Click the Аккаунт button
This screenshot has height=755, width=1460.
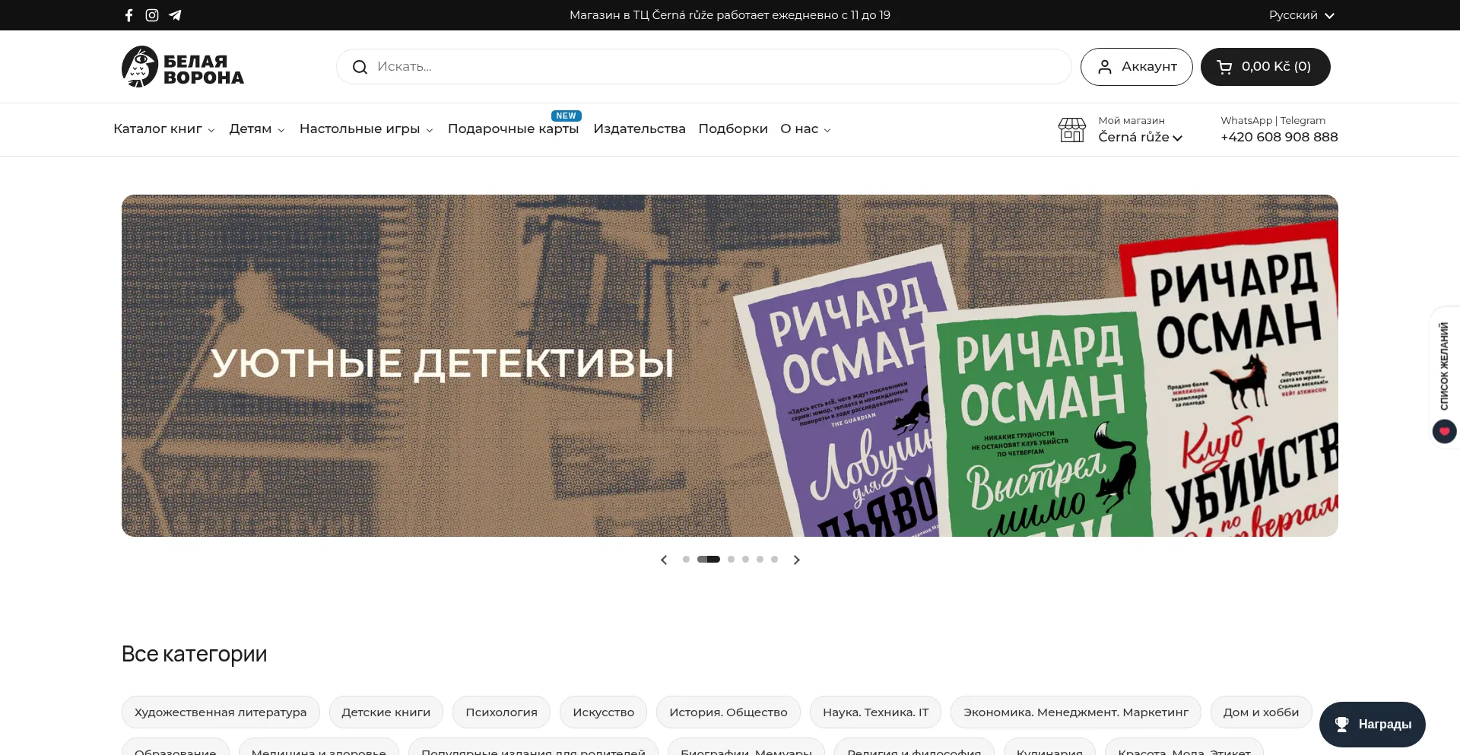[x=1136, y=67]
